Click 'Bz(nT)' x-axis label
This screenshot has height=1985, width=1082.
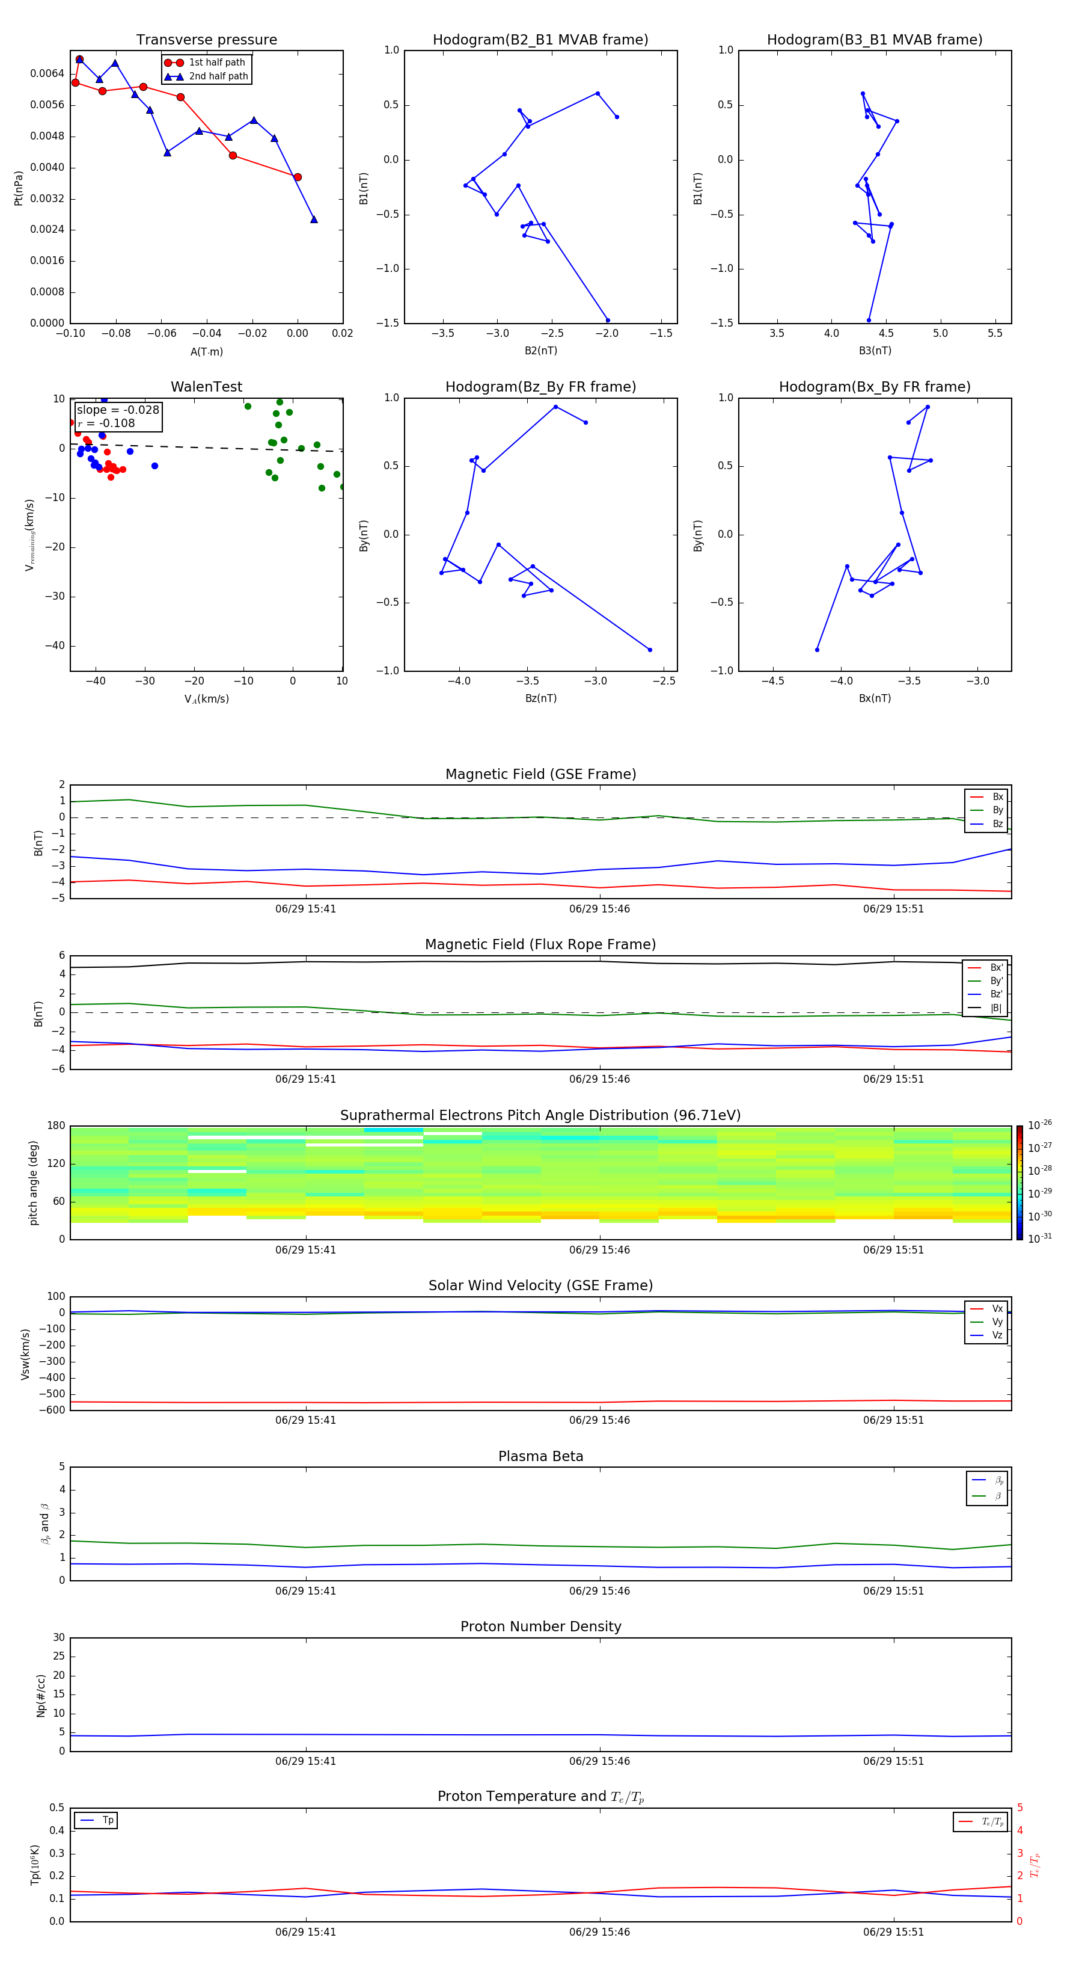pos(540,698)
